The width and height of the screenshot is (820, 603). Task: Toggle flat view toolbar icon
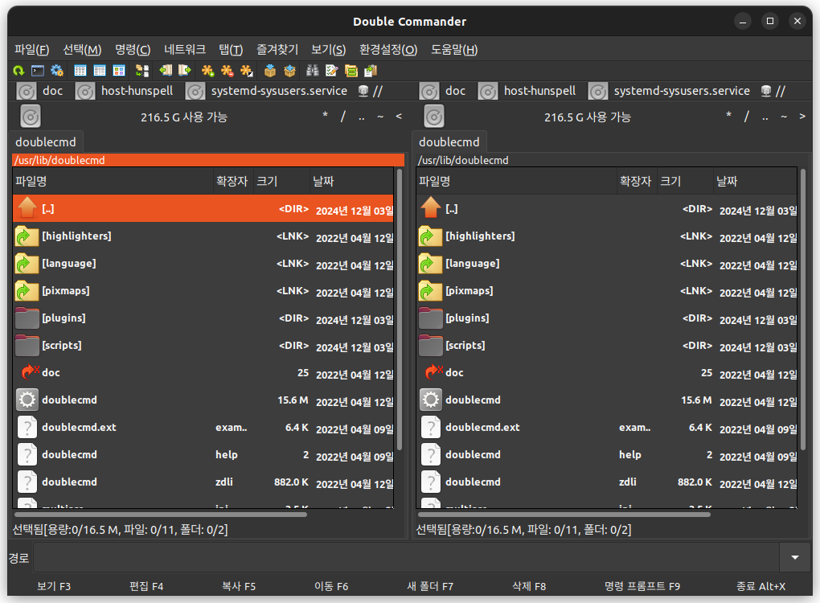pyautogui.click(x=142, y=71)
